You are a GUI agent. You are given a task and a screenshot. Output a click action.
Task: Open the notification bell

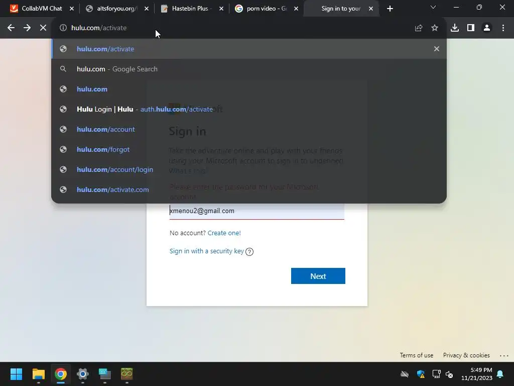[500, 374]
